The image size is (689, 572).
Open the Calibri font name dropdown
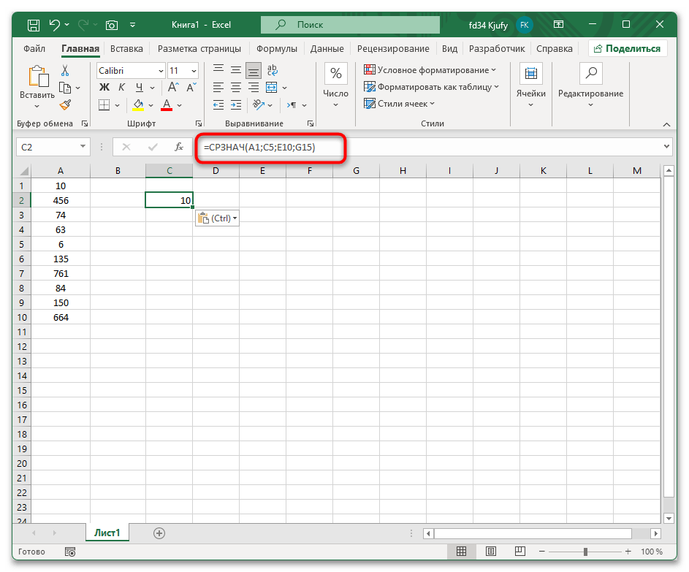click(161, 71)
